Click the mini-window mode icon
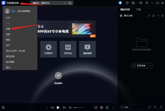Image resolution: width=165 pixels, height=111 pixels. pyautogui.click(x=141, y=3)
